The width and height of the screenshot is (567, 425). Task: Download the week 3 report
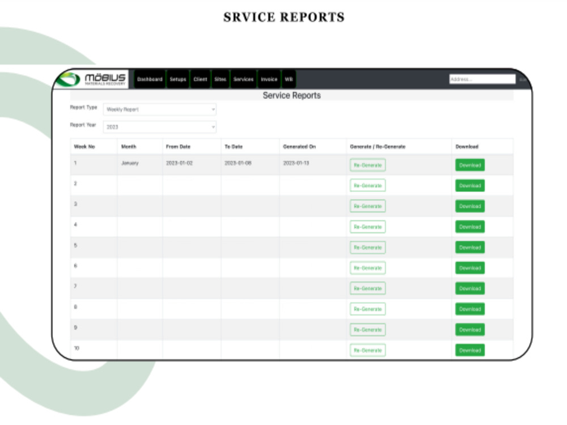470,206
